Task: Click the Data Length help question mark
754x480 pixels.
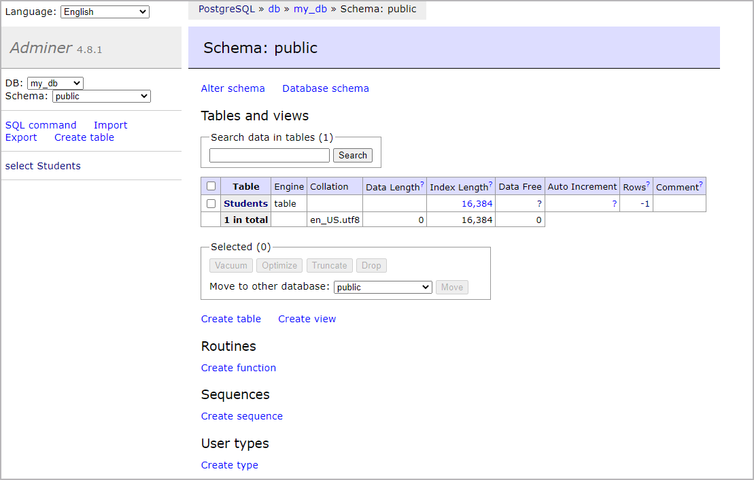Action: (x=422, y=184)
